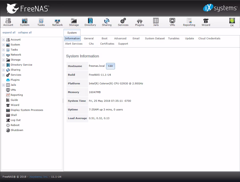Click the Jails toolbar icon
Viewport: 240px width, 182px height.
tap(156, 22)
